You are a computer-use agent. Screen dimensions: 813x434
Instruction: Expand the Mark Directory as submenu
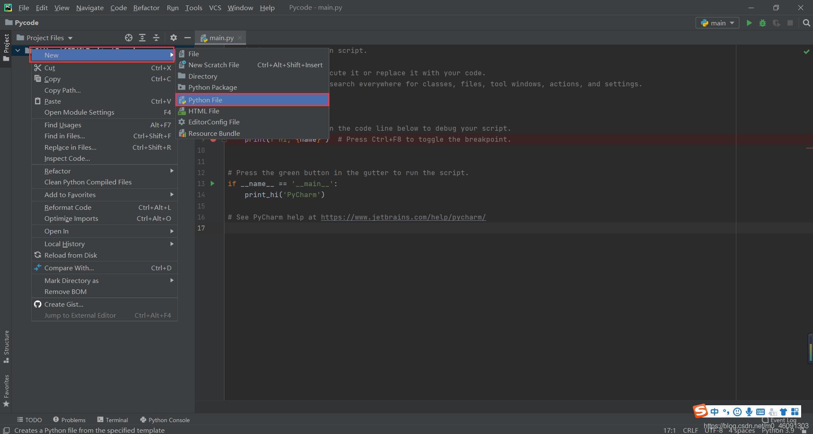point(104,280)
